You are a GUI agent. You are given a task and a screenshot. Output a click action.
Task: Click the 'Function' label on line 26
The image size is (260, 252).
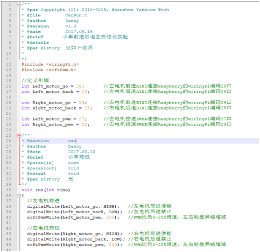[38, 141]
